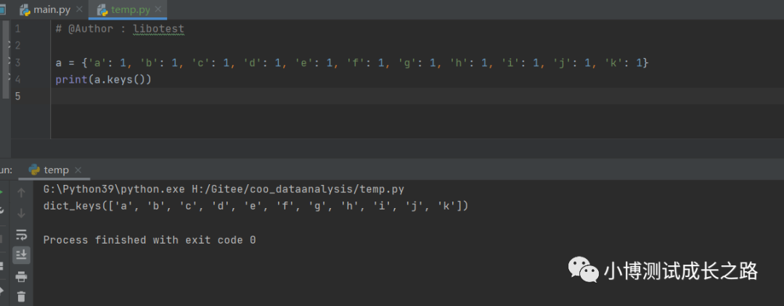Click the Up the Stack Trace arrow
Screen dimensions: 784x306
pos(21,193)
